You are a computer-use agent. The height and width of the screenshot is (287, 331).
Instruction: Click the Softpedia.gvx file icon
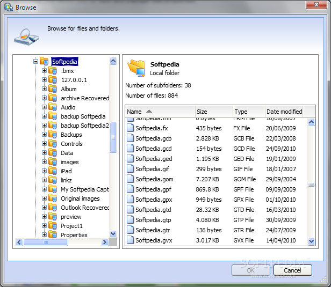(x=131, y=240)
